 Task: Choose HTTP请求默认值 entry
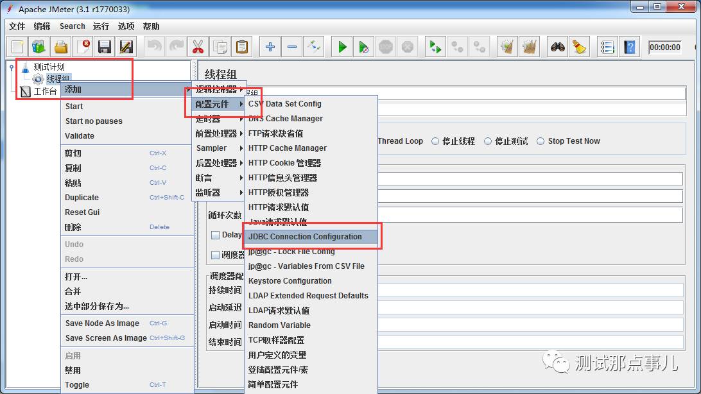(x=311, y=207)
